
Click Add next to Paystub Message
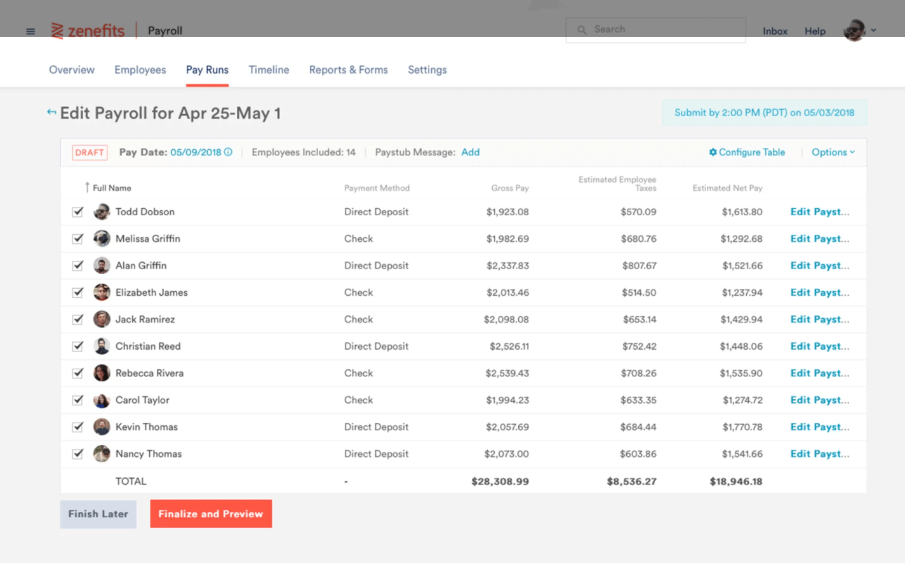coord(470,152)
